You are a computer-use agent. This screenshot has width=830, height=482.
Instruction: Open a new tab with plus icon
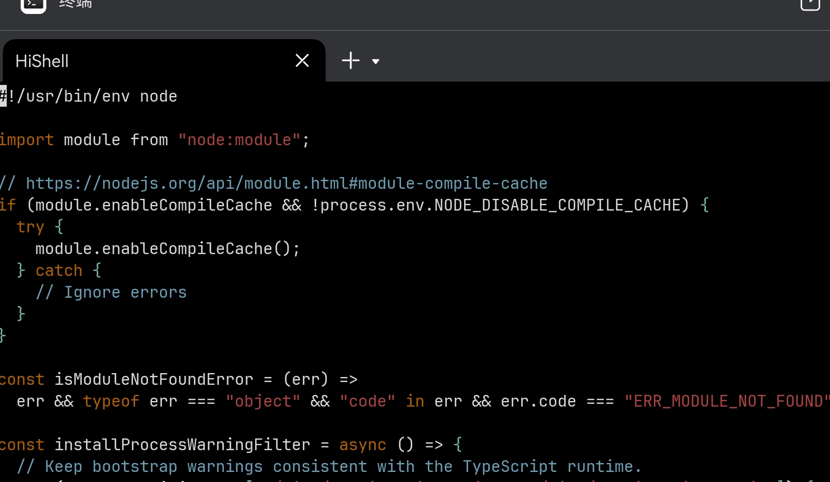tap(351, 60)
